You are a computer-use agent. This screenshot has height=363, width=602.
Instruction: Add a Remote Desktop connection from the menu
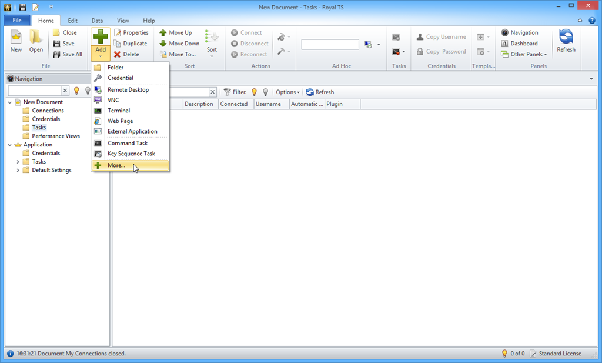point(130,90)
